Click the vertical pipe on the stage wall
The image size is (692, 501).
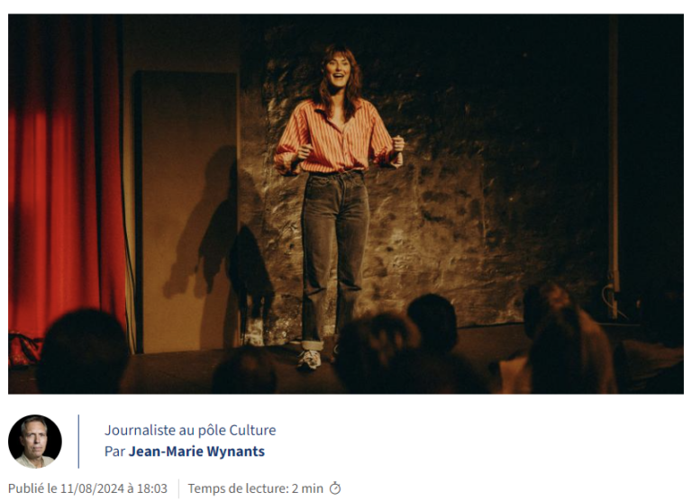tap(614, 168)
